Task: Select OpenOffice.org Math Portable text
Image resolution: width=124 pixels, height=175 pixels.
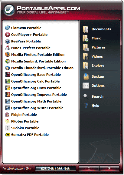Action: (x=36, y=101)
